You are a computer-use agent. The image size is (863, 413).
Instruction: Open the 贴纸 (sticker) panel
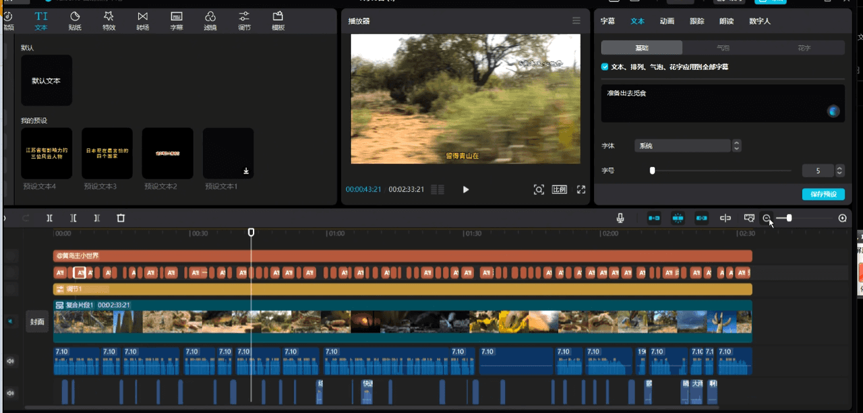pyautogui.click(x=75, y=20)
